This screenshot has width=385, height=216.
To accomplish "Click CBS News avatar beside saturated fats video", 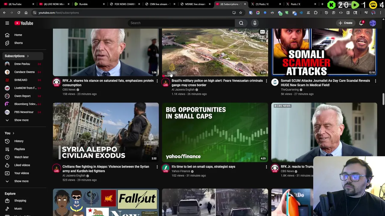I will 57,83.
